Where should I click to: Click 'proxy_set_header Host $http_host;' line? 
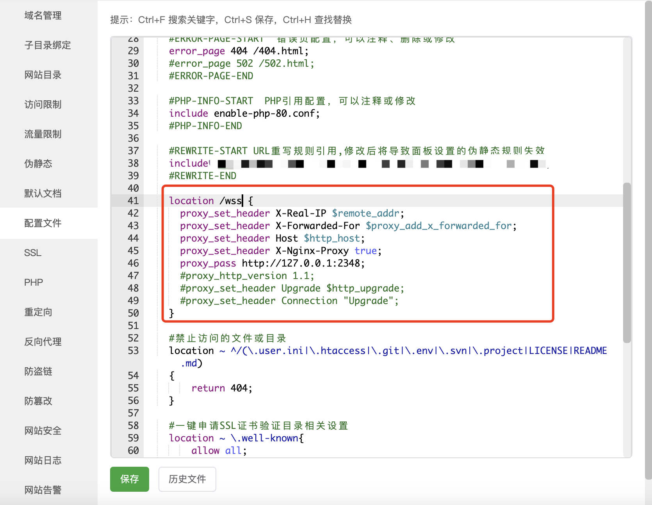tap(273, 238)
